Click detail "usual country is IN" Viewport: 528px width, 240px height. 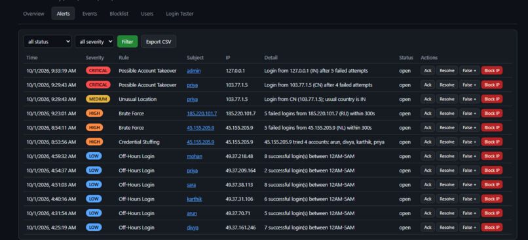tap(346, 100)
